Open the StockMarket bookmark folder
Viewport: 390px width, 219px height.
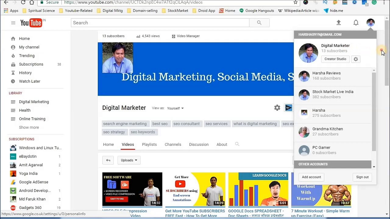coord(175,11)
